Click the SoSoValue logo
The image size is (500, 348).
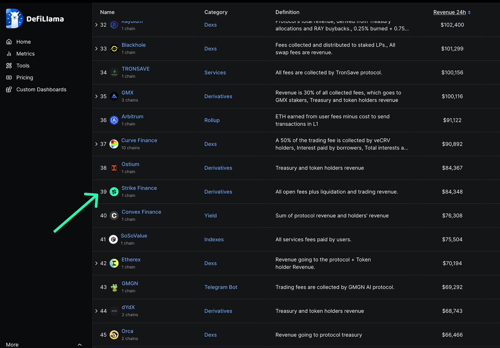point(113,239)
